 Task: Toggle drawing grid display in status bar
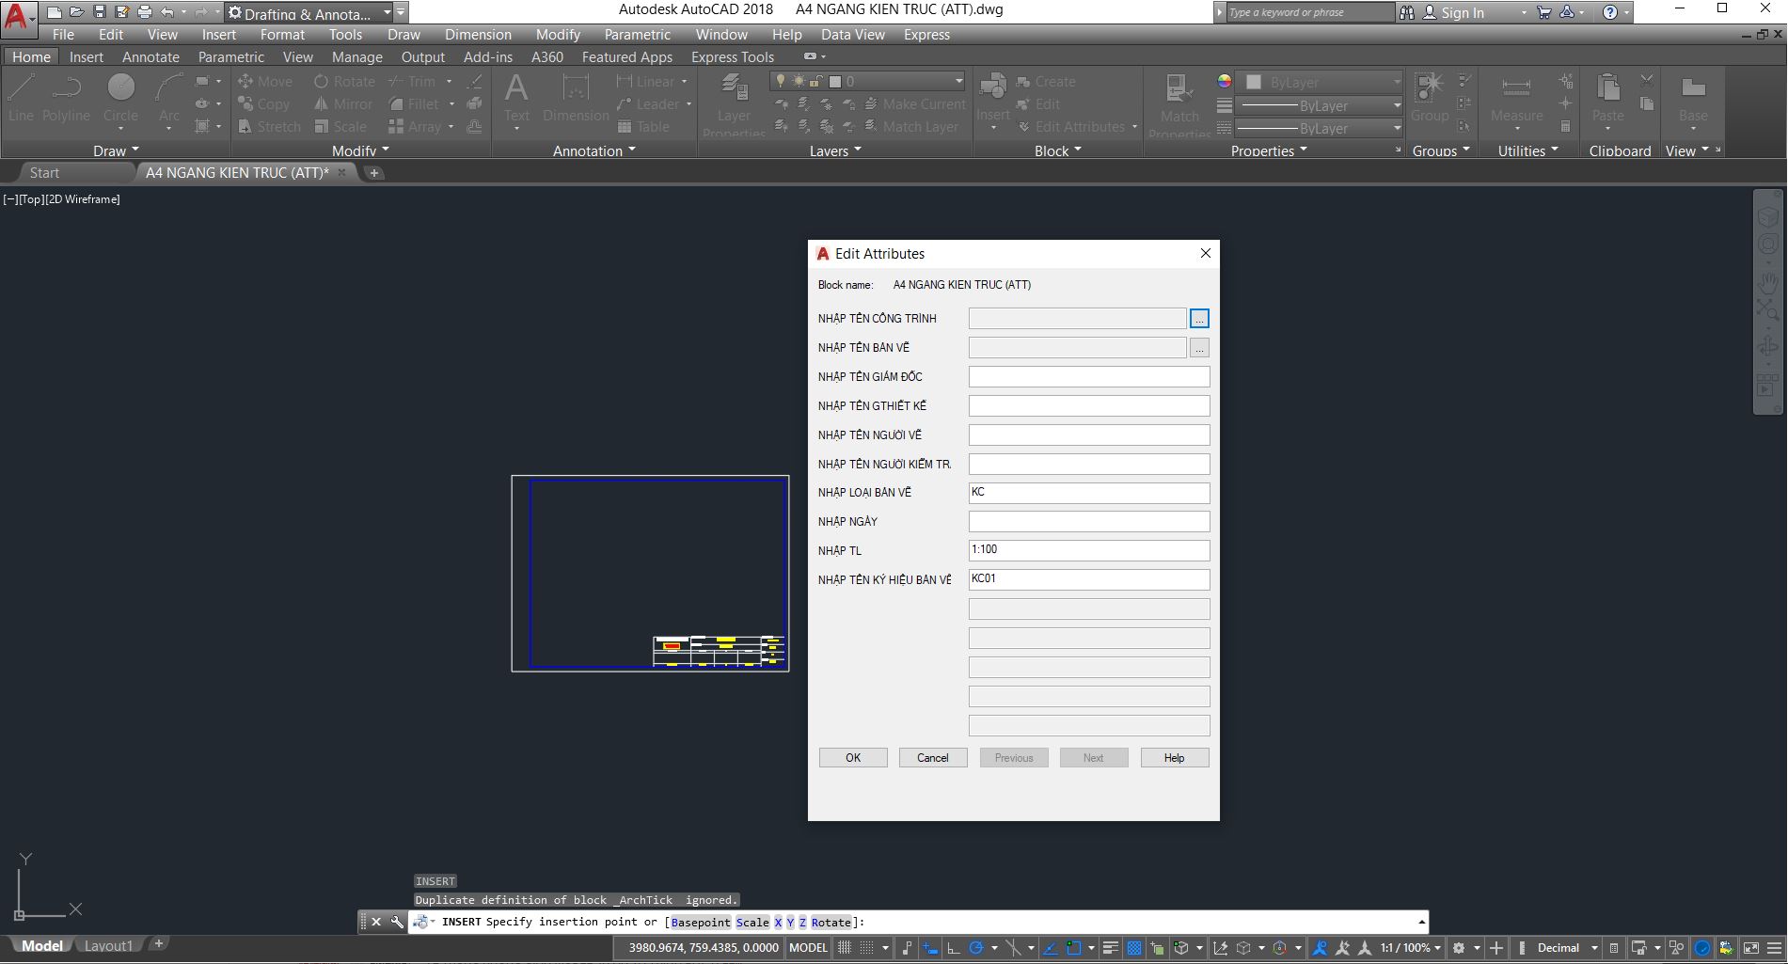(845, 948)
